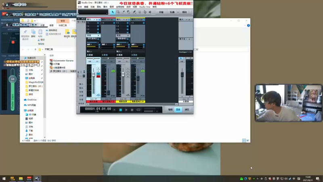Open the File menu in Studio One
Viewport: 323px width, 182px height.
[80, 7]
